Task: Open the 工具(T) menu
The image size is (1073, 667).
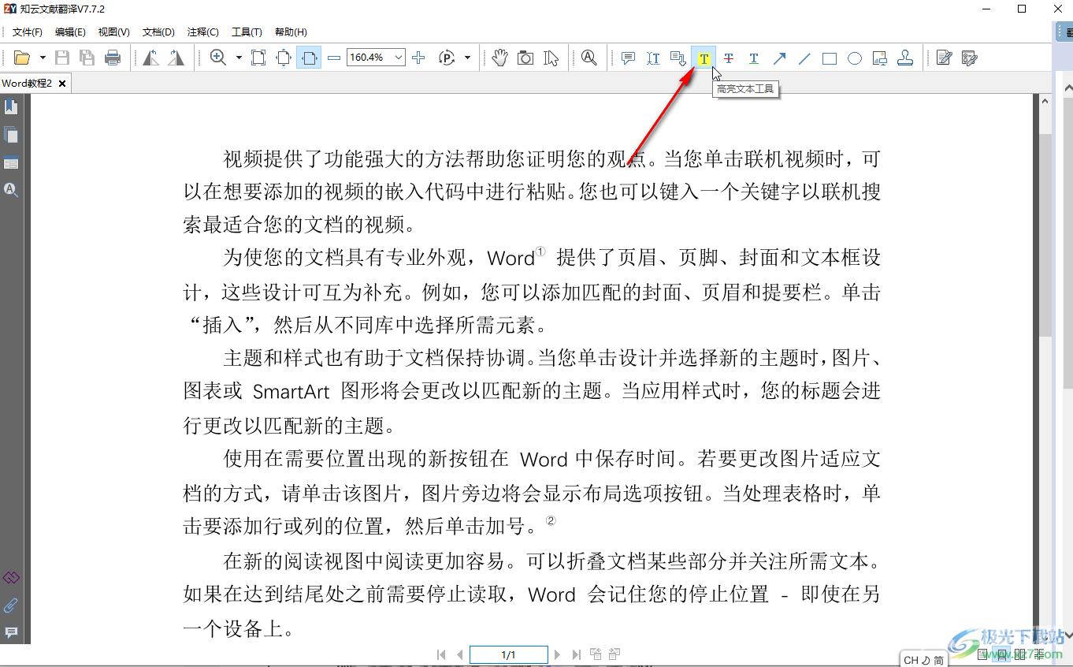Action: 247,32
